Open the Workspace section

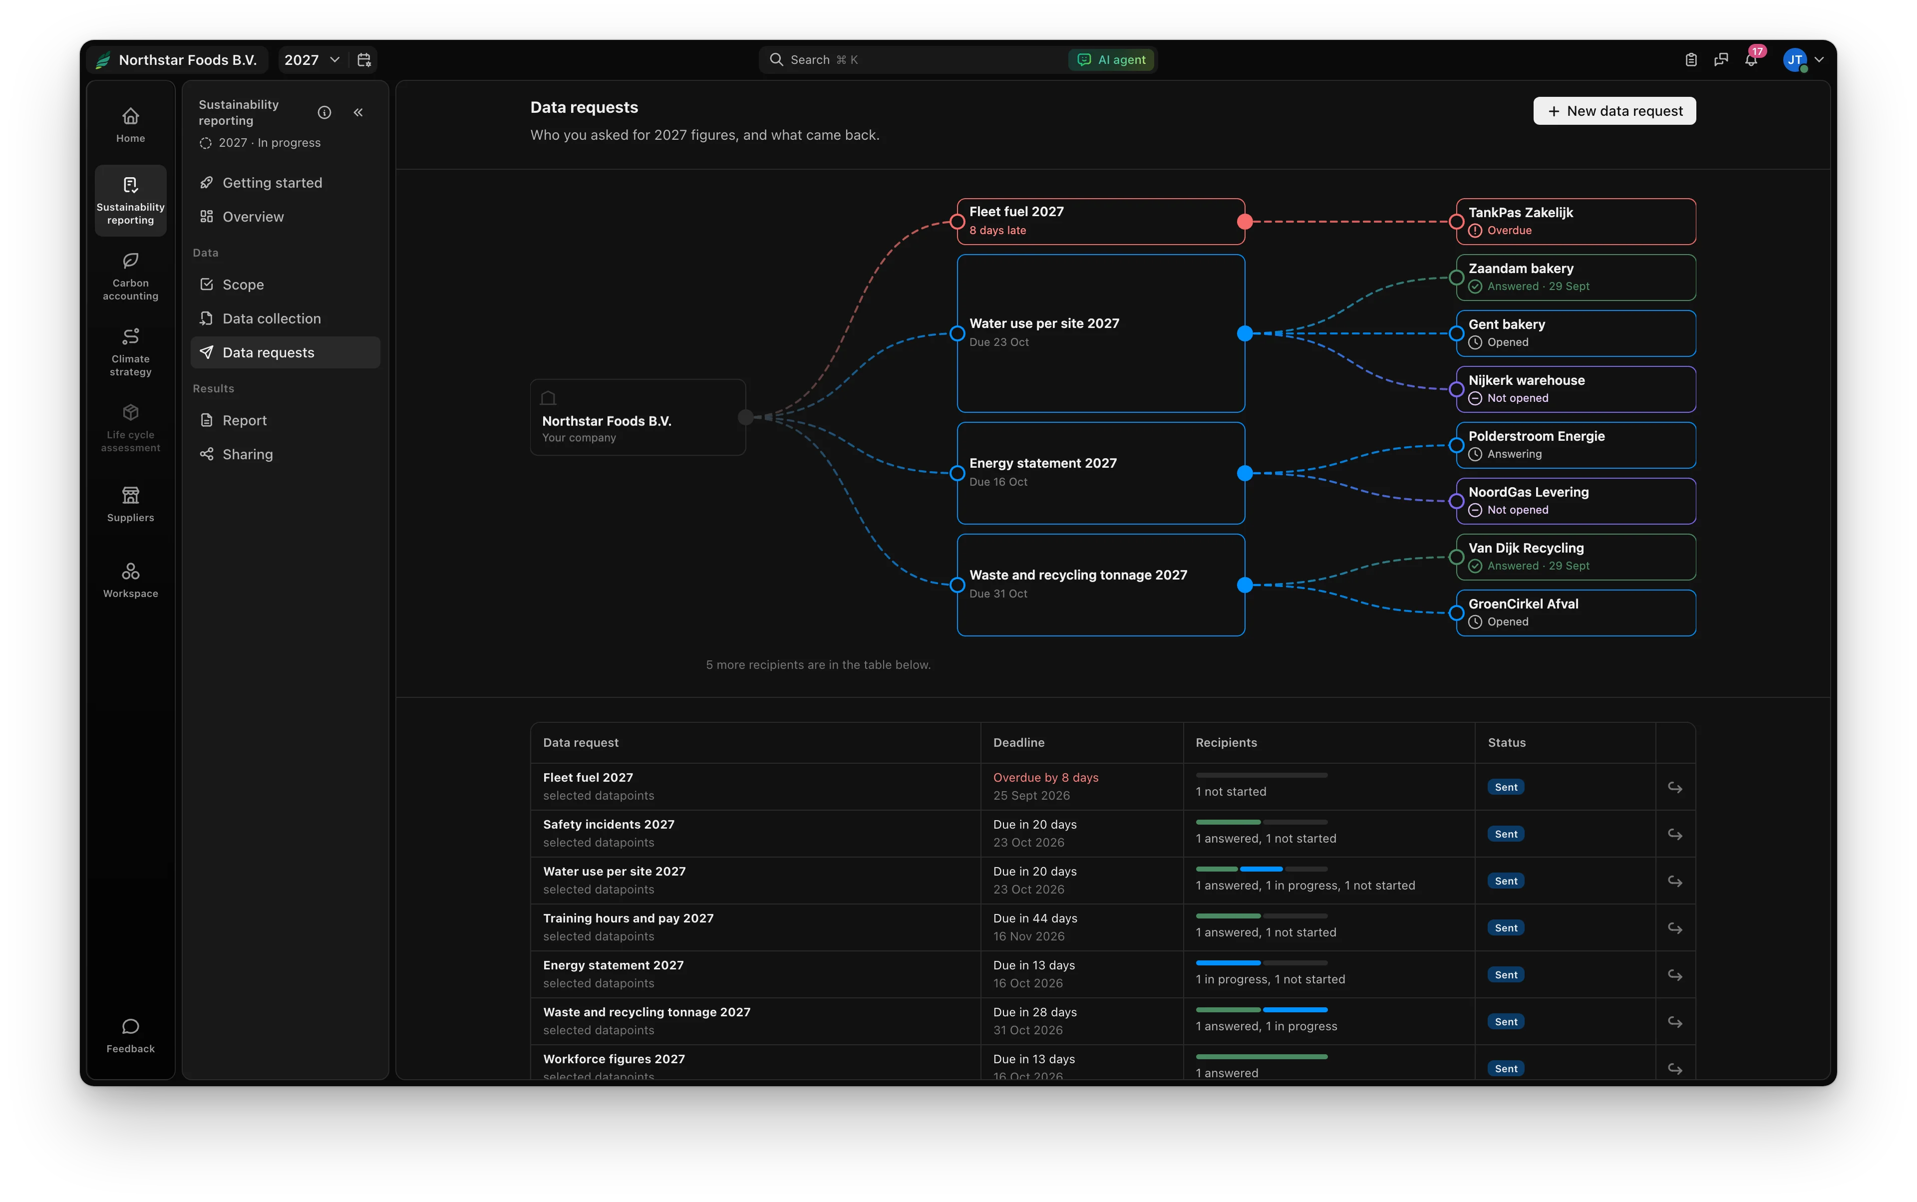130,581
